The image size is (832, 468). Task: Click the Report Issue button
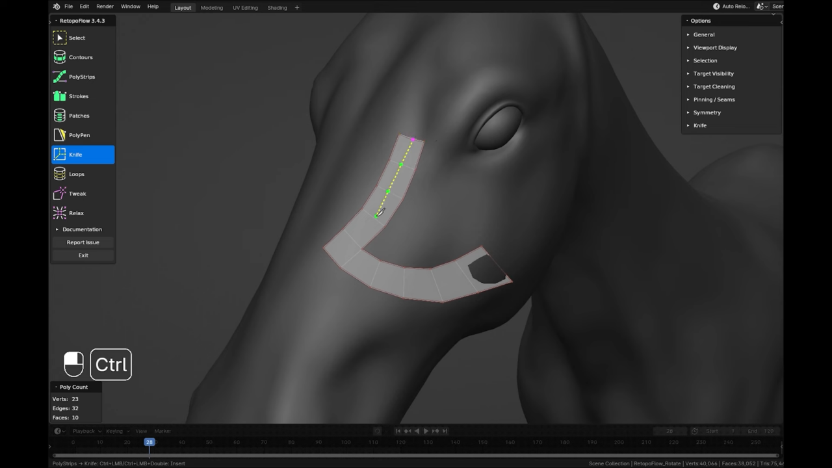click(83, 242)
